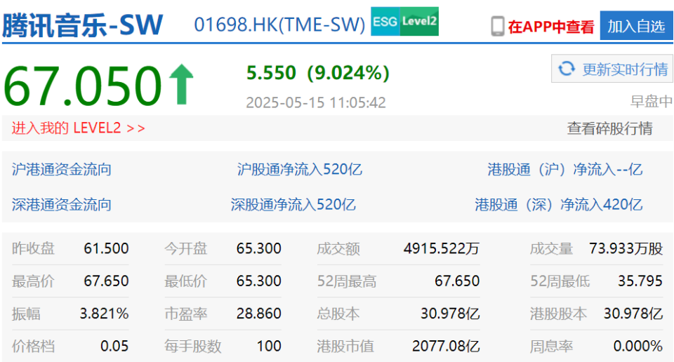Screen dimensions: 674x362
Task: Click the 成交额 label
Action: [338, 248]
